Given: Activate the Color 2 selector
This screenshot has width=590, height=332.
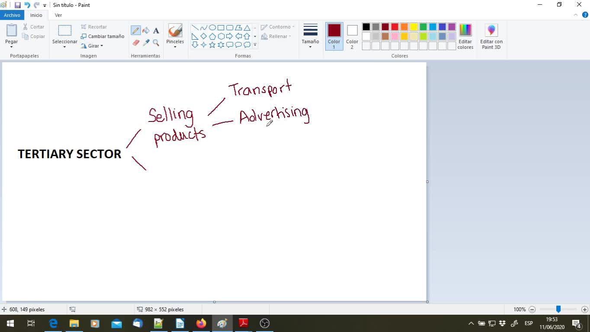Looking at the screenshot, I should coord(352,36).
